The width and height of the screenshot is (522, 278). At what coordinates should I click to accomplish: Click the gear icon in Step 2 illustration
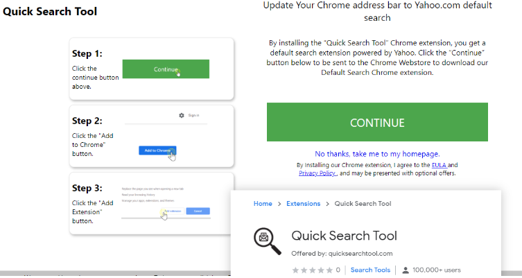[x=182, y=115]
